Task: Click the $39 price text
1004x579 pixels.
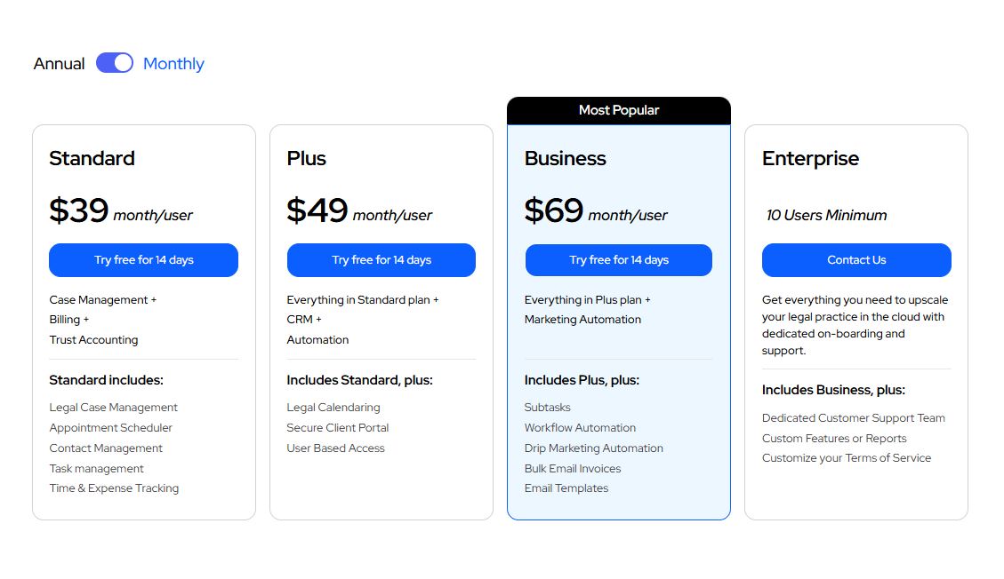Action: point(76,210)
